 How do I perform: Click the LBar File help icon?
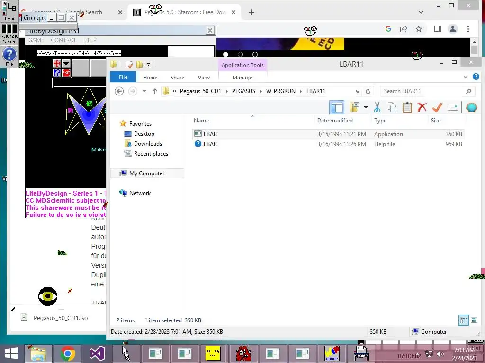click(x=9, y=57)
